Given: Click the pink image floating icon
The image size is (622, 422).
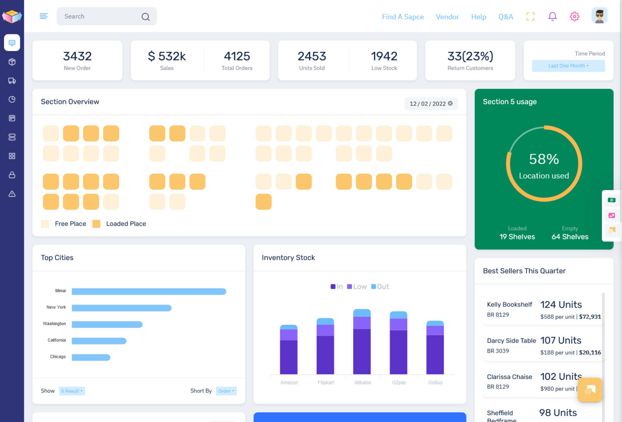Looking at the screenshot, I should (x=611, y=215).
